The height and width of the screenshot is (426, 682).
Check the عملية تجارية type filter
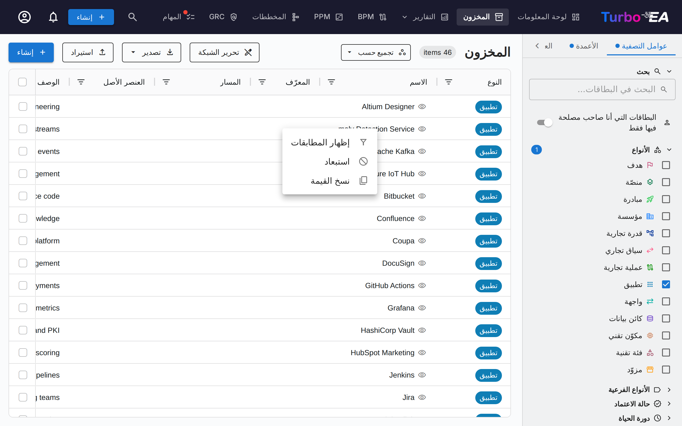[x=666, y=267]
